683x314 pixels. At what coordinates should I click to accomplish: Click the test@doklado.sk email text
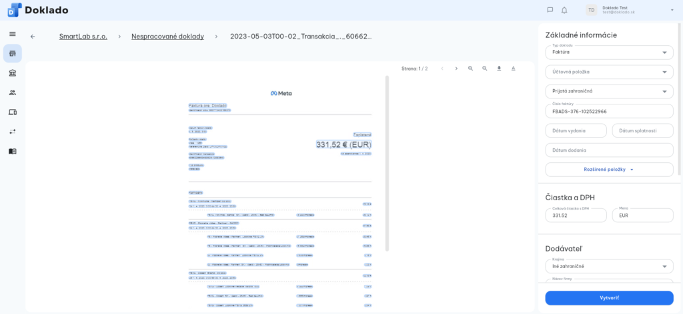point(618,12)
